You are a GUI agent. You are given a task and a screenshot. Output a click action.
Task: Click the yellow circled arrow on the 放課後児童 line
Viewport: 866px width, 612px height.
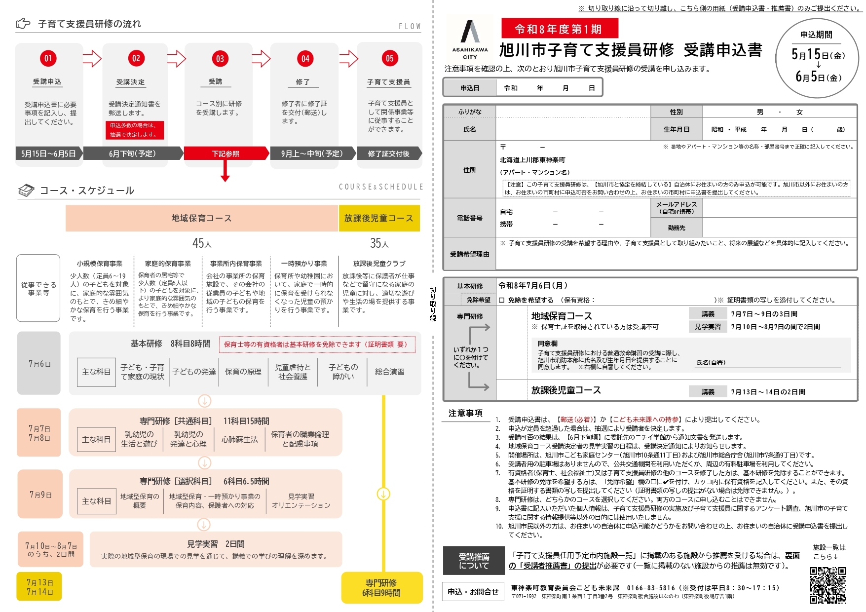point(383,494)
